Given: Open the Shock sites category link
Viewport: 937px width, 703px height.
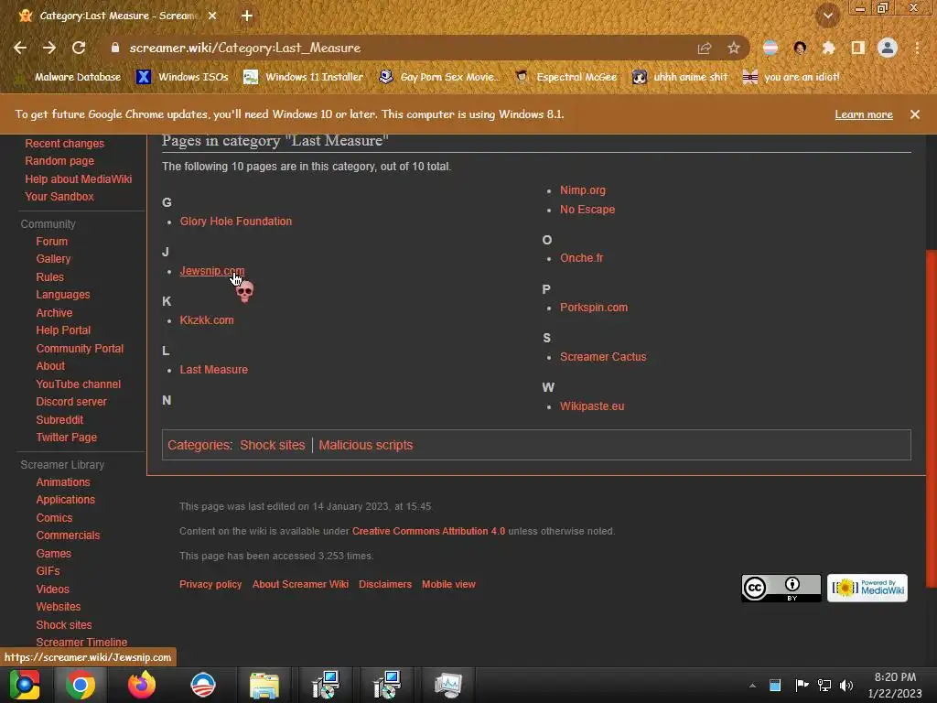Looking at the screenshot, I should 273,446.
